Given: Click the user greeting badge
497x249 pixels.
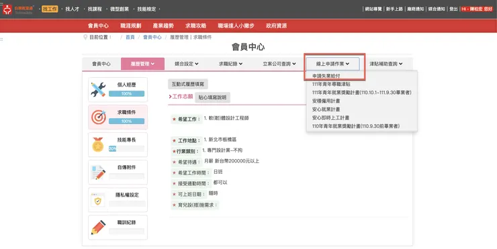Looking at the screenshot, I should [477, 9].
